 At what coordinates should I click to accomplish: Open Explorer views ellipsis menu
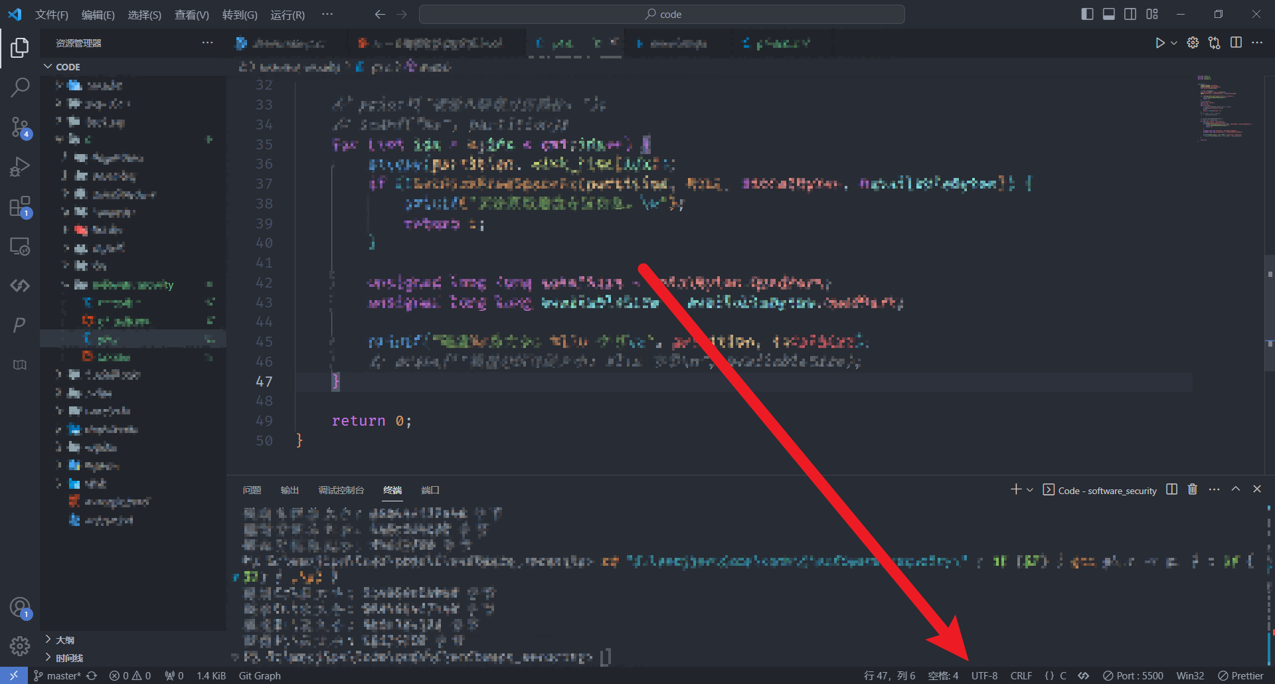(x=208, y=43)
